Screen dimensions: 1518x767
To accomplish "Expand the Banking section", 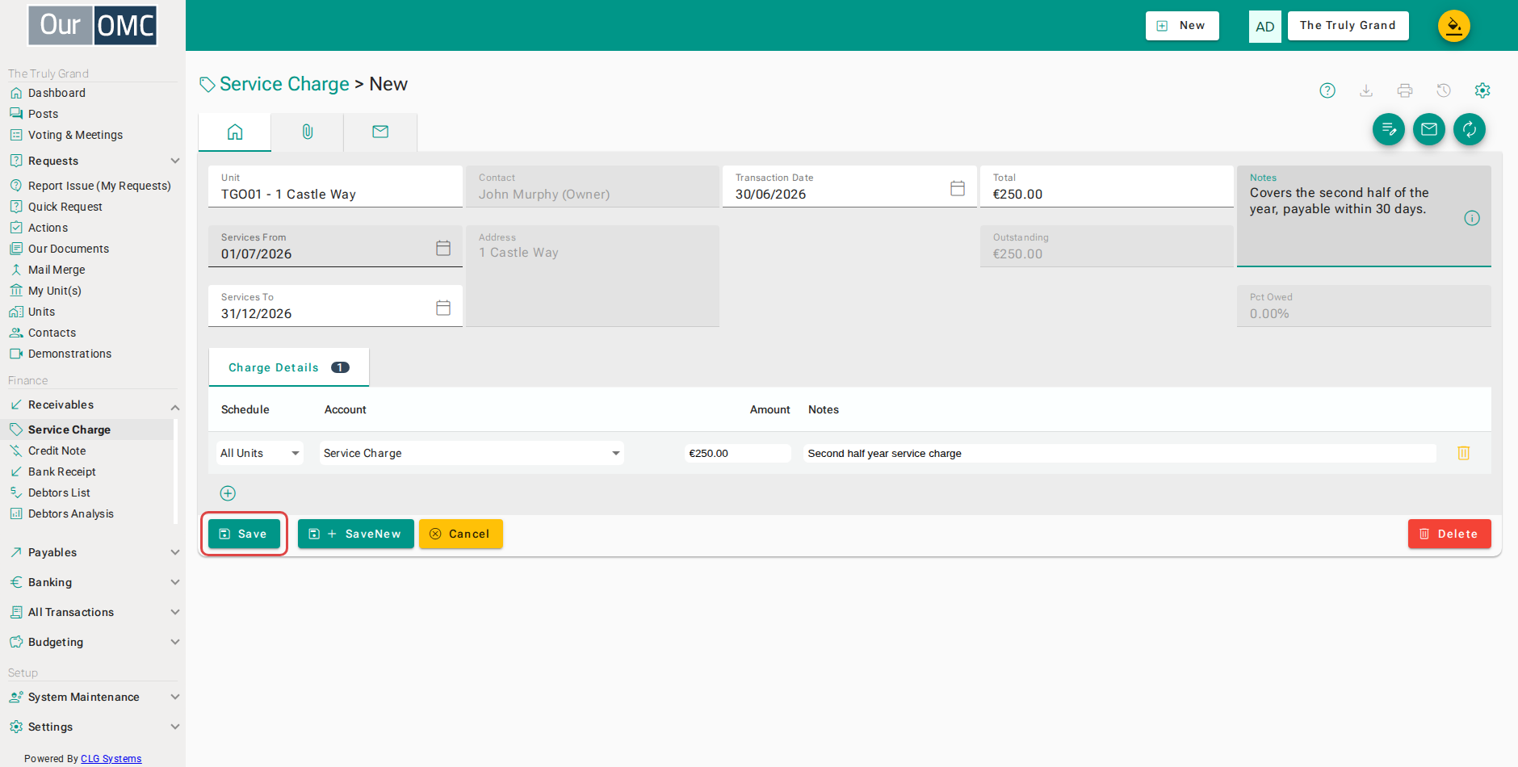I will coord(93,582).
